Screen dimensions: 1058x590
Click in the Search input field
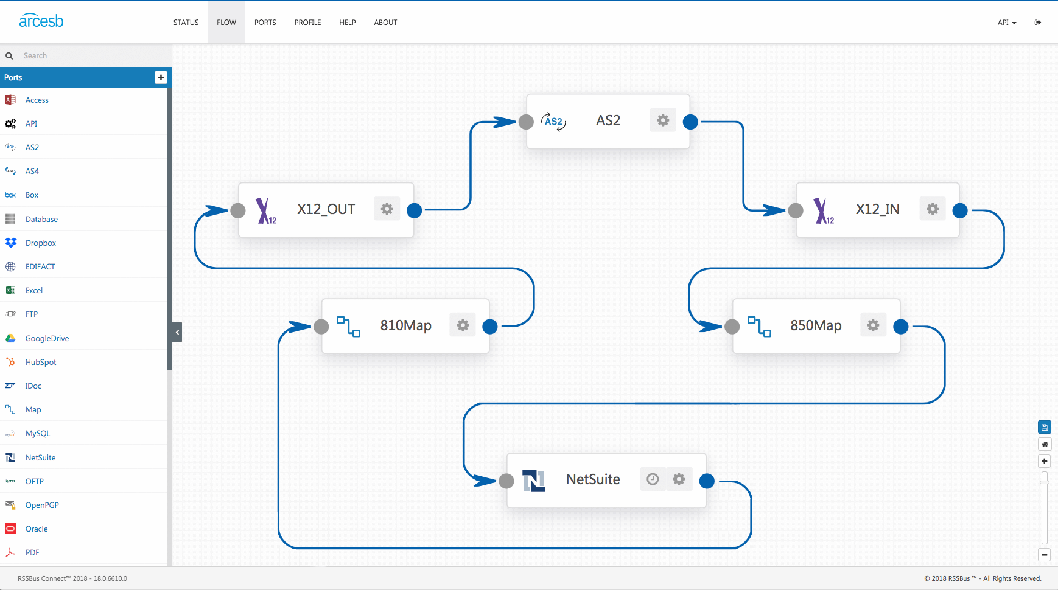click(x=95, y=56)
